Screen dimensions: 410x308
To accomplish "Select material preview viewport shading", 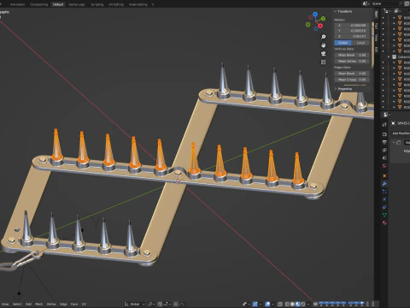I will click(x=298, y=304).
